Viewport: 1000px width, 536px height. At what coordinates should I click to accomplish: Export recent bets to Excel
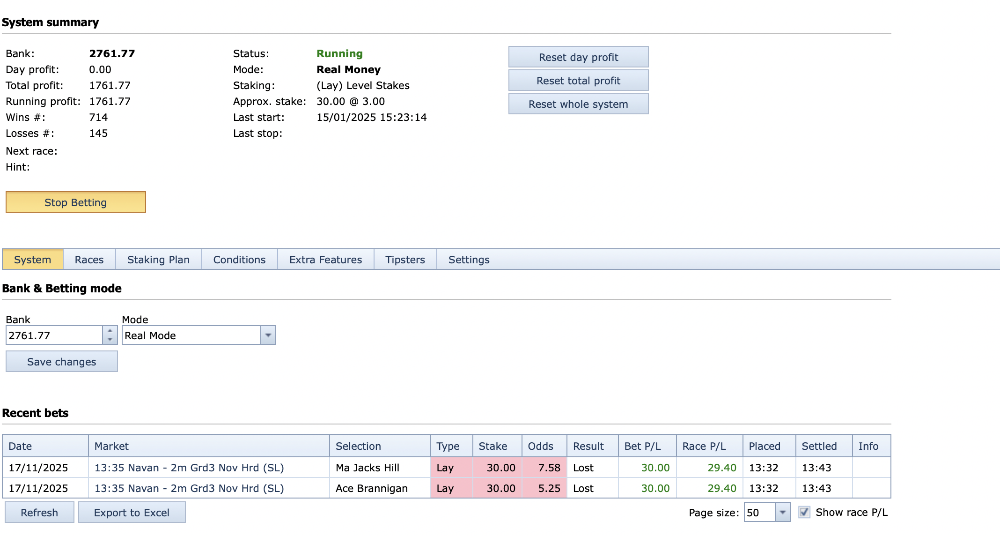[132, 513]
